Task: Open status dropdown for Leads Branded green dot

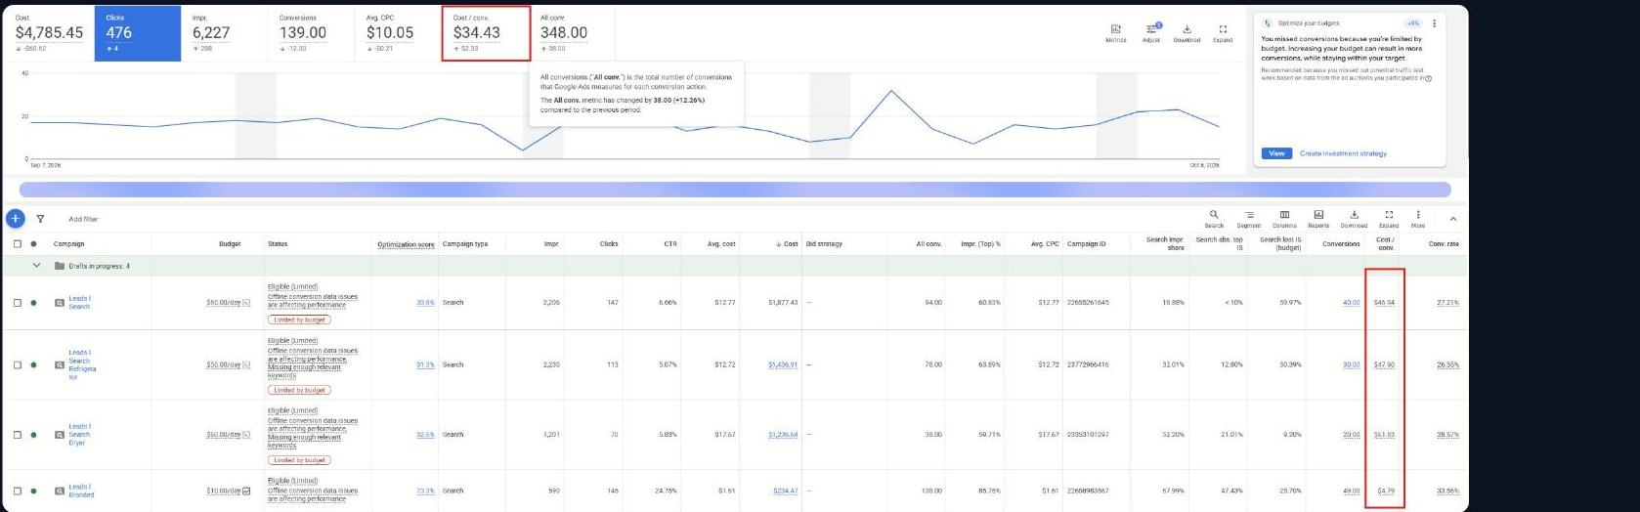Action: 33,491
